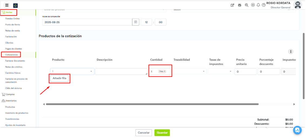Select Facturación in the sidebar
Screen dimensions: 306x138
(11, 37)
